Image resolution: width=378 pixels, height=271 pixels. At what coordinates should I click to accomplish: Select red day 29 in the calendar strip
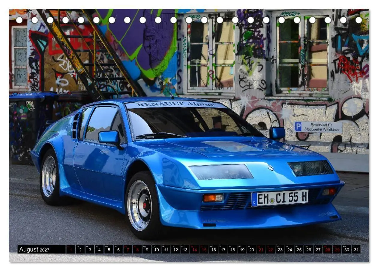point(337,249)
